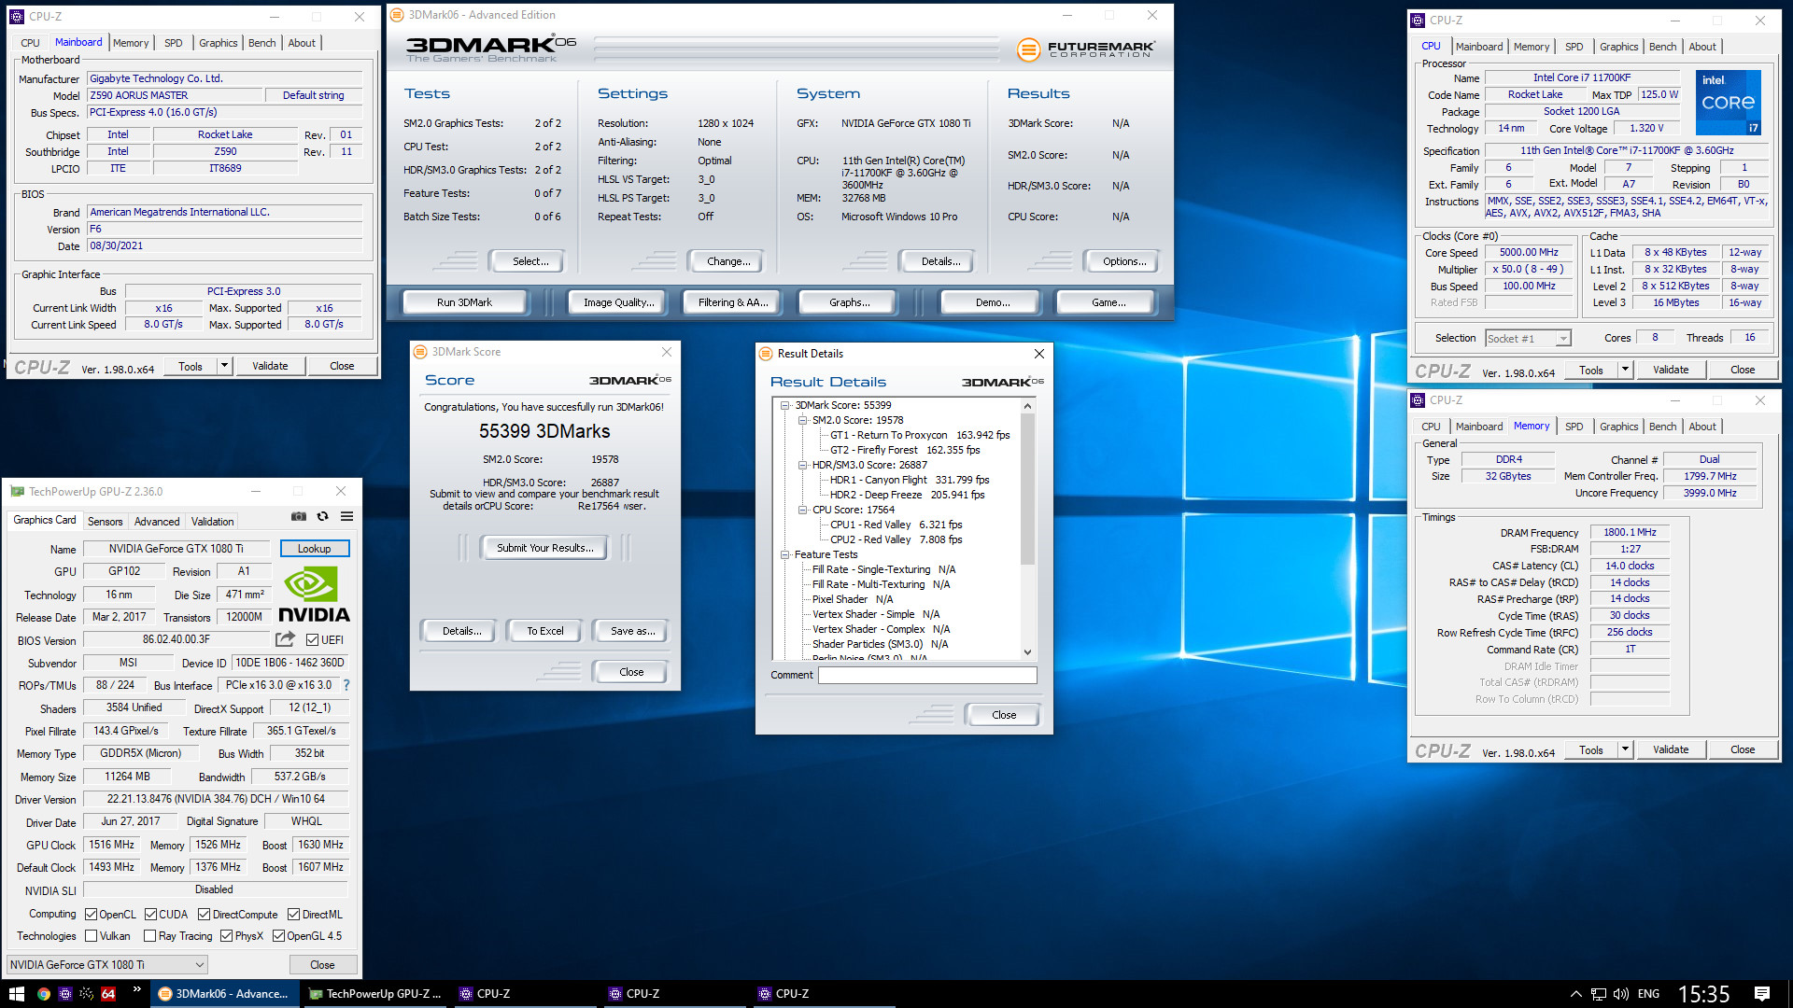Collapse the Feature Tests tree node
Screen dimensions: 1793x1008
(785, 555)
